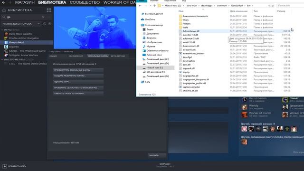This screenshot has height=171, width=304.
Task: Open recent locations dropdown in Explorer
Action: click(151, 6)
